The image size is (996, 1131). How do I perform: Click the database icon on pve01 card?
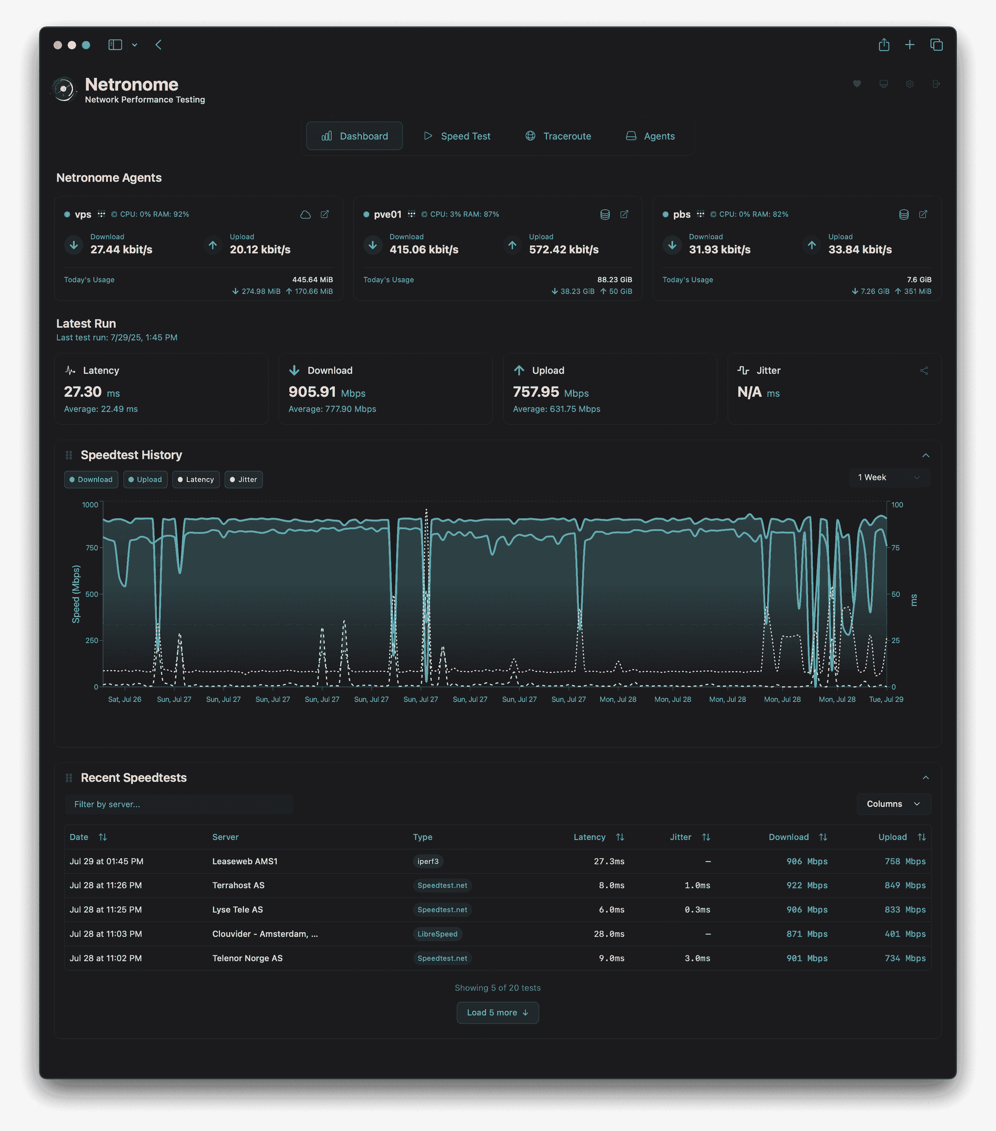point(604,214)
